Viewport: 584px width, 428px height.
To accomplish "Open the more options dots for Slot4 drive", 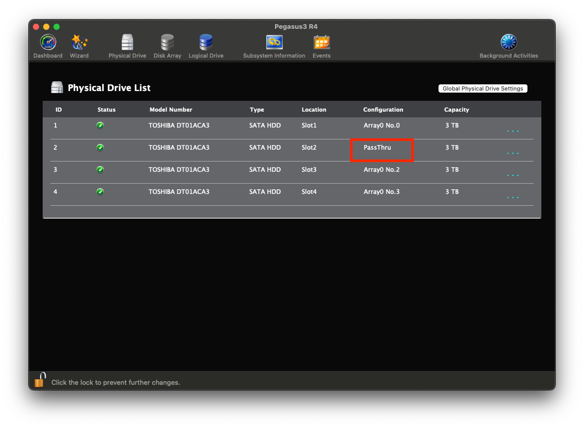I will (513, 197).
